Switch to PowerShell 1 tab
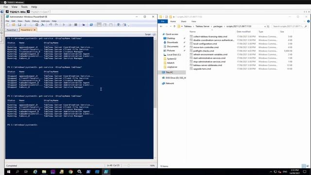Viewport: 311px width, 175px height. (12, 30)
